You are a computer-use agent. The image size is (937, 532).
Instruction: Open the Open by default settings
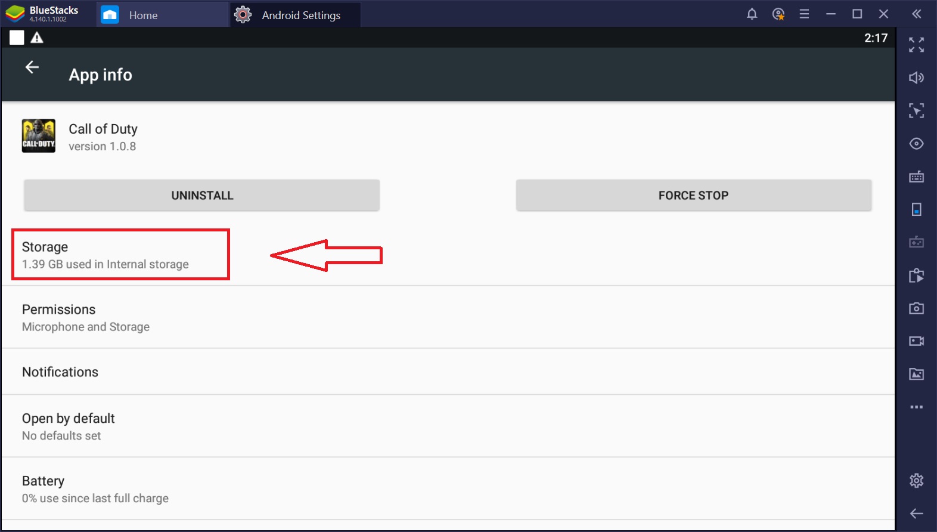448,426
